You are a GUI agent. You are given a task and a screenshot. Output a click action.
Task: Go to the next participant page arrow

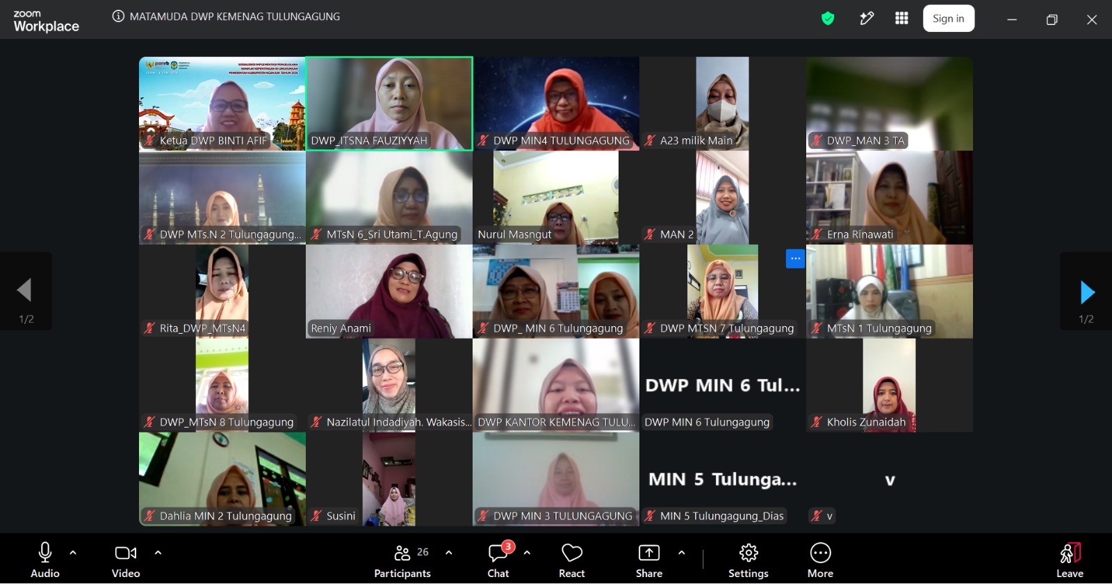[x=1088, y=292]
